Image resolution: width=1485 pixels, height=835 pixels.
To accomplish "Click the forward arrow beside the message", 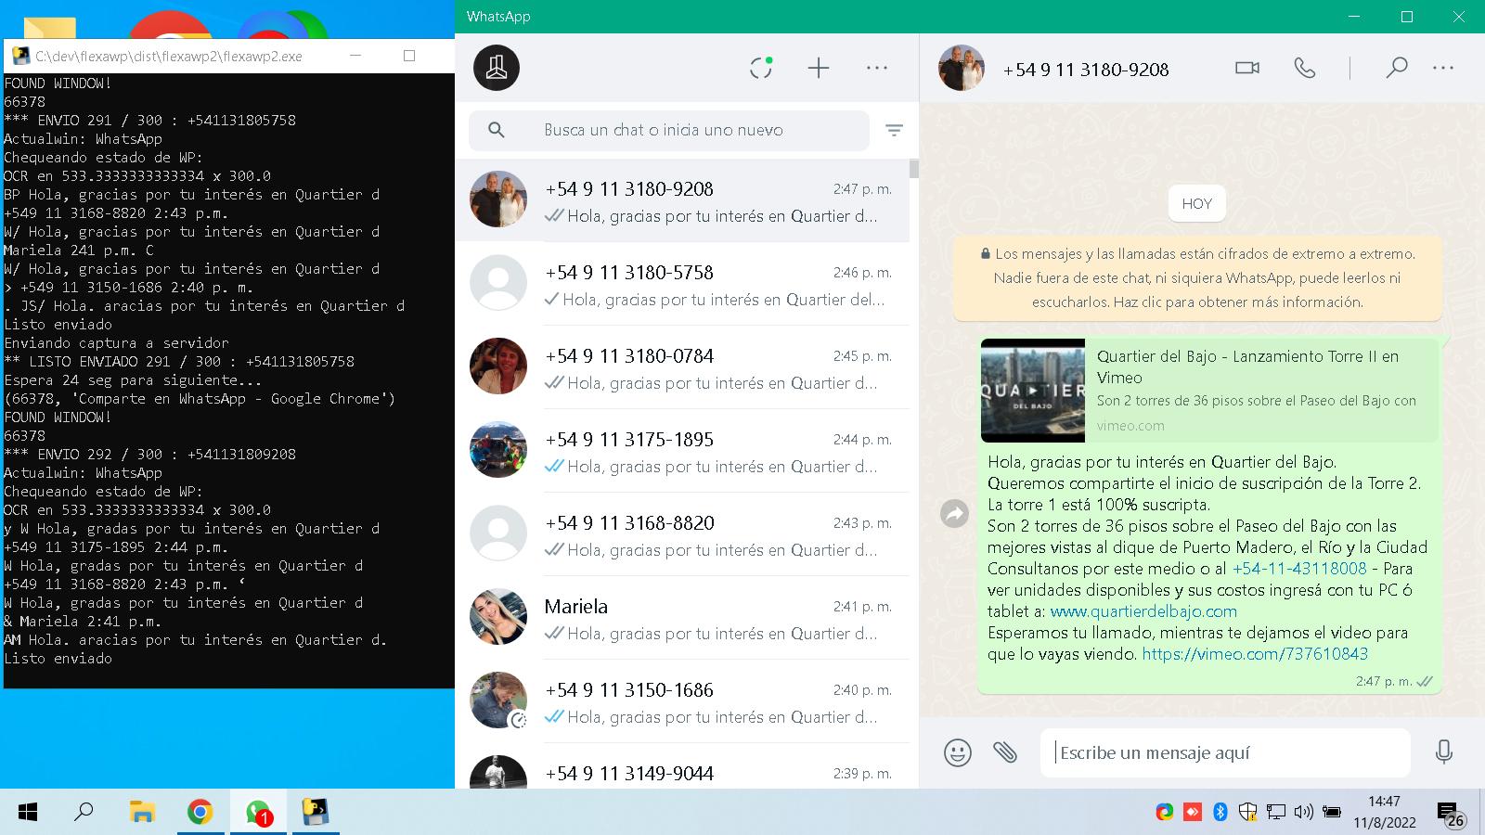I will (x=954, y=513).
